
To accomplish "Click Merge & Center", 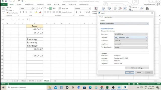I will (x=66, y=12).
